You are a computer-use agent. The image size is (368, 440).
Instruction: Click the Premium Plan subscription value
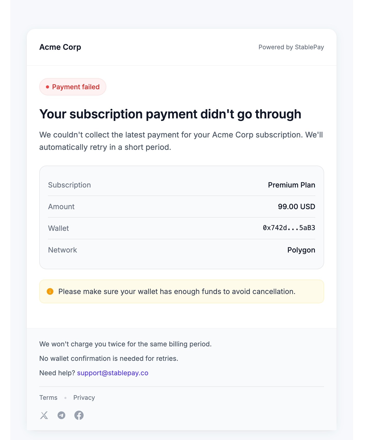click(291, 185)
